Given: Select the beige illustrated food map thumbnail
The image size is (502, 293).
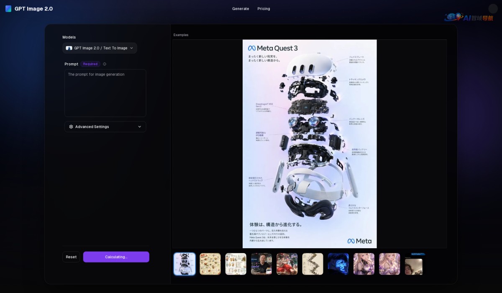Looking at the screenshot, I should click(x=210, y=264).
